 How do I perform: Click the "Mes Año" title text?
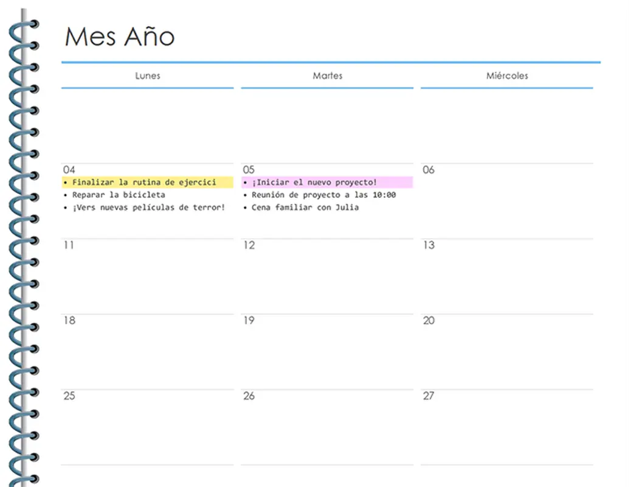[120, 37]
